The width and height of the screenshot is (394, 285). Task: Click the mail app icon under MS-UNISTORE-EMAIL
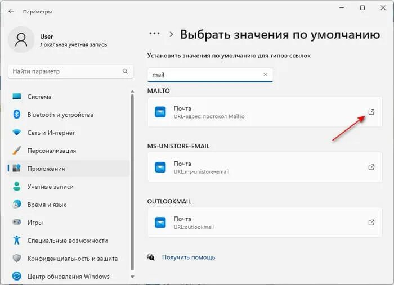click(x=160, y=167)
